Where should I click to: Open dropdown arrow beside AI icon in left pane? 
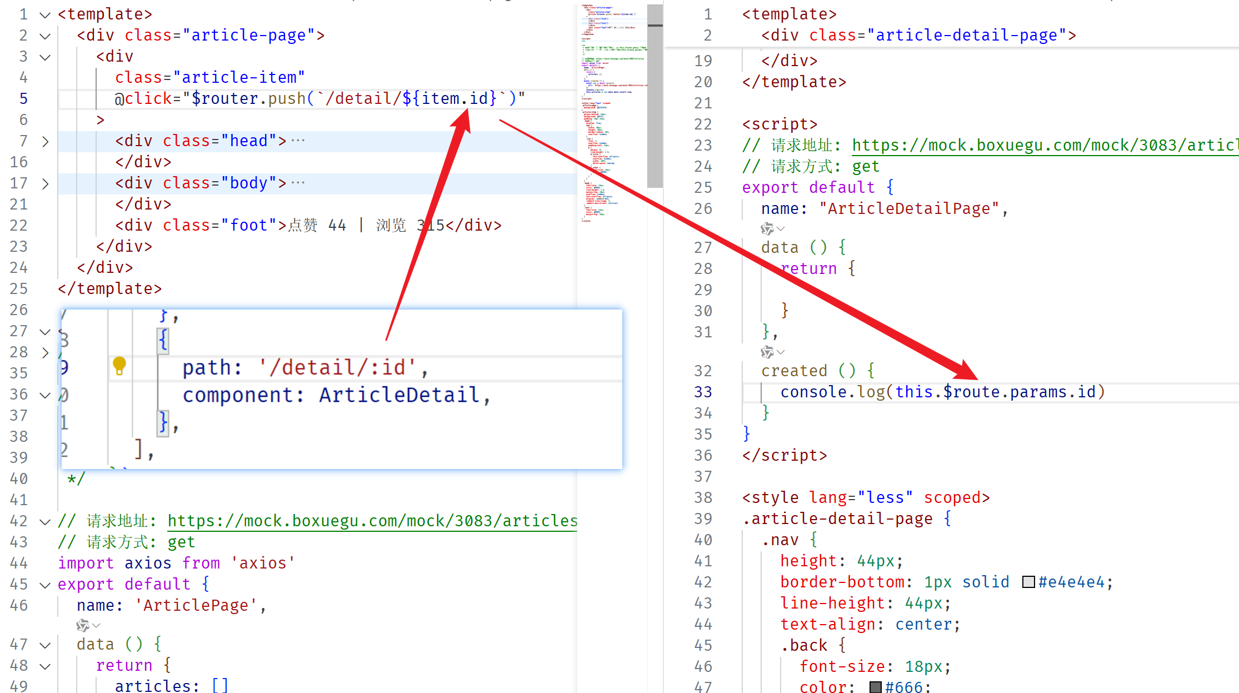96,625
